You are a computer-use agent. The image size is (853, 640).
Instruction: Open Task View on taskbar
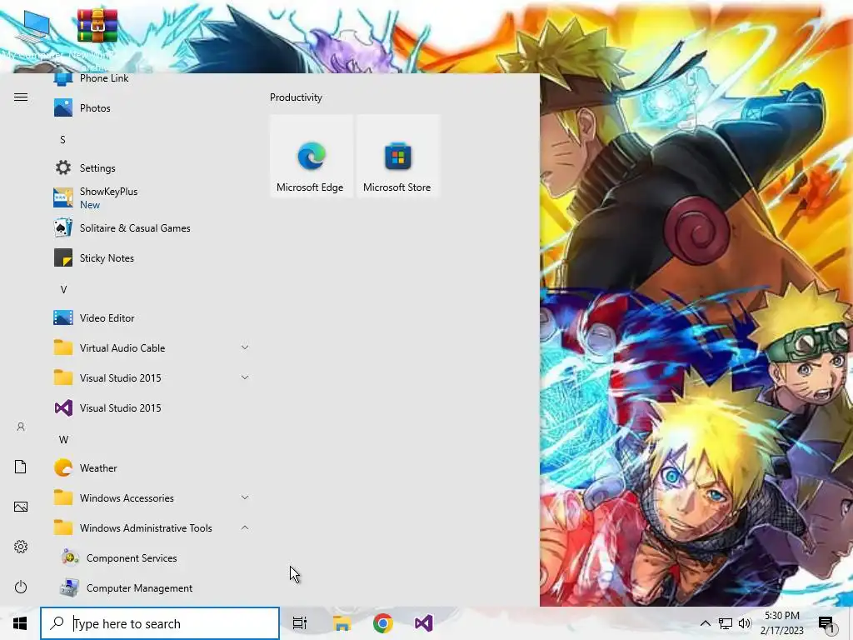[x=300, y=623]
